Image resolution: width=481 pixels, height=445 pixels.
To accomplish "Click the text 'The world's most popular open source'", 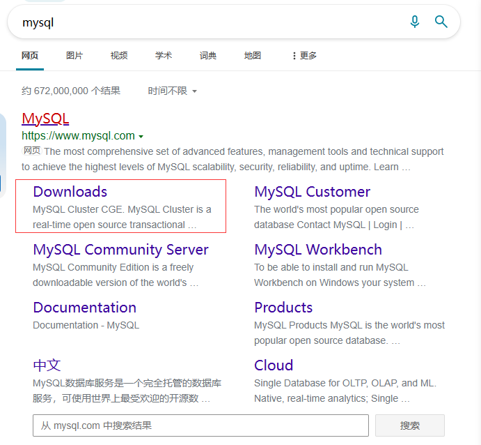I will tap(336, 209).
